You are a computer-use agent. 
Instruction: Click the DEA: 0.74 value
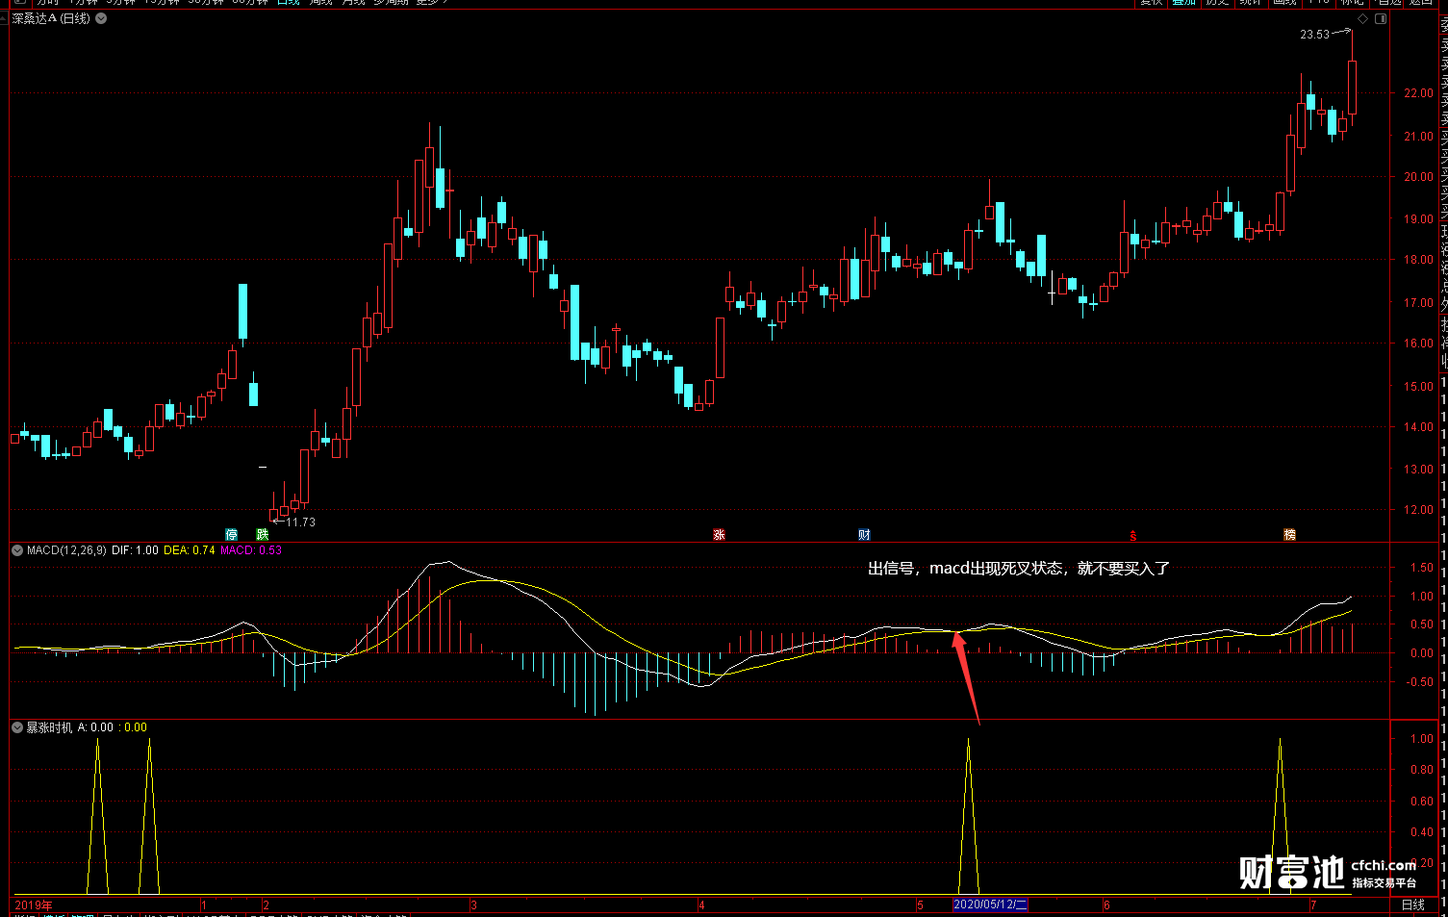click(x=190, y=550)
